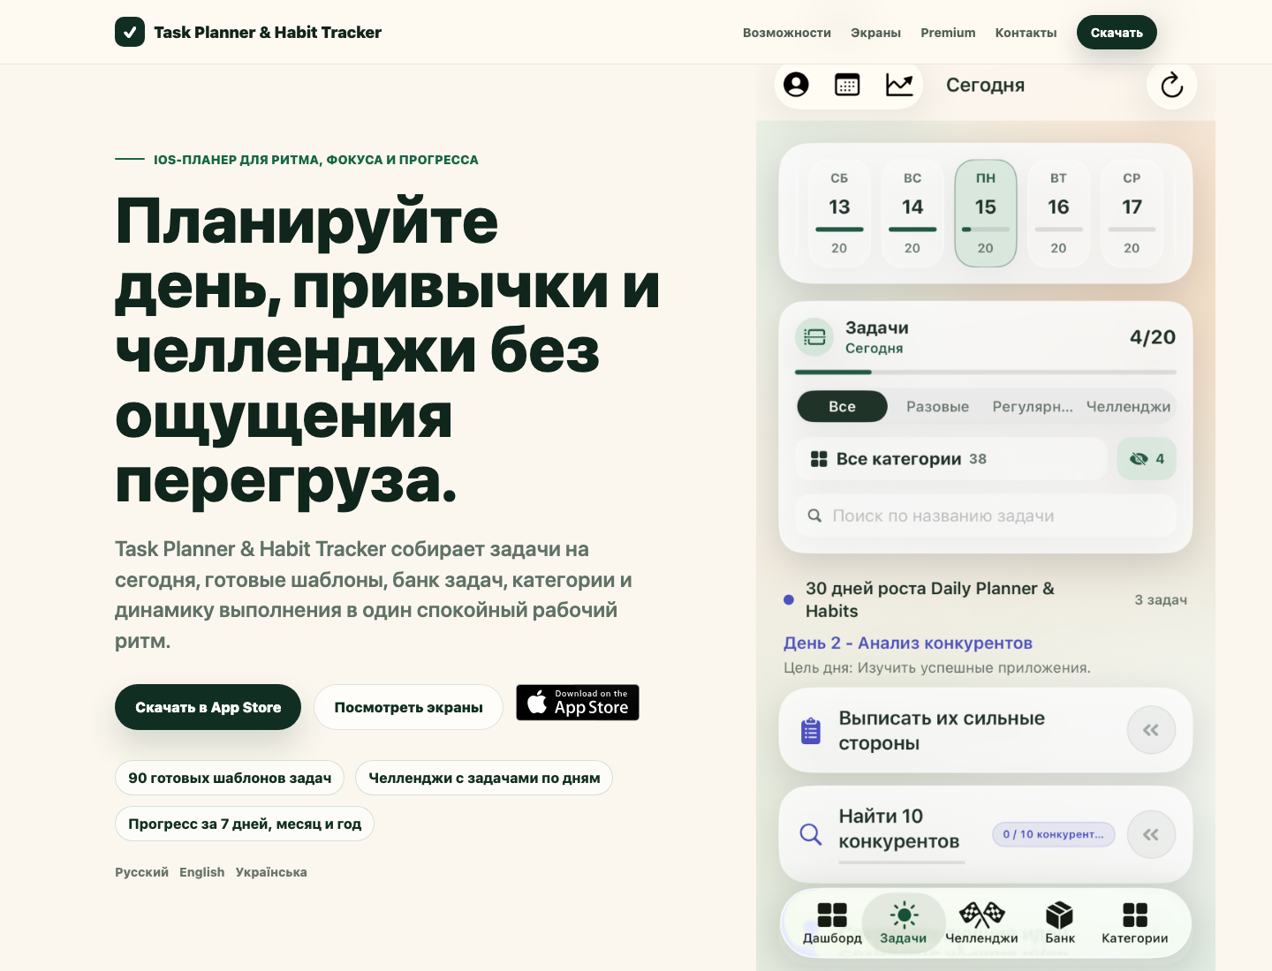This screenshot has width=1272, height=971.
Task: Click magnifier icon of Найти 10 конкурентов
Action: point(810,834)
